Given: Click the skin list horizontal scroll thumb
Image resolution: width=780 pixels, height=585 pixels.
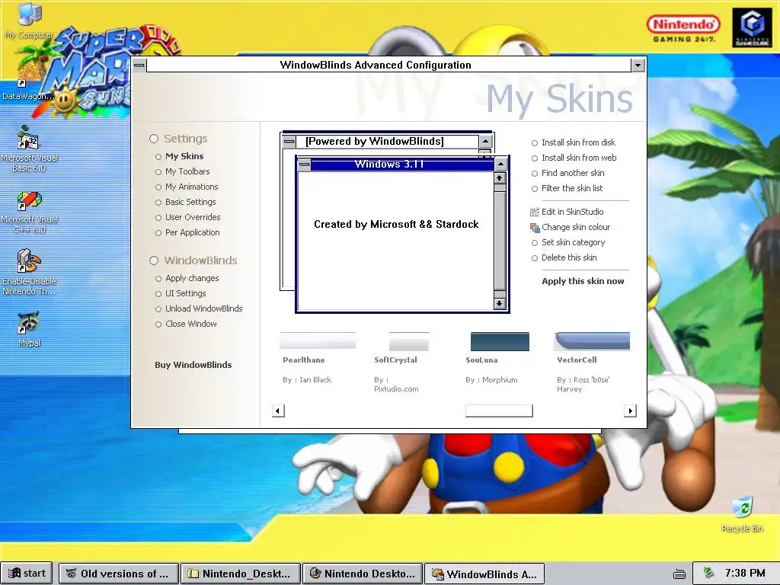Looking at the screenshot, I should click(499, 411).
